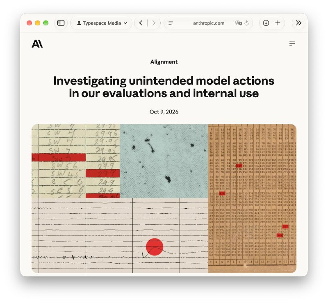Show Reader view from address bar
The image size is (328, 303).
pos(171,23)
